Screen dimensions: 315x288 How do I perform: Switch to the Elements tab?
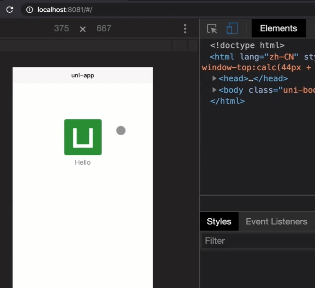click(x=278, y=28)
